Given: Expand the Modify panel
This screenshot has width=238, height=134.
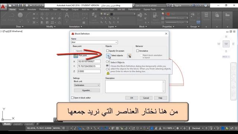Looking at the screenshot, I should tap(51, 26).
